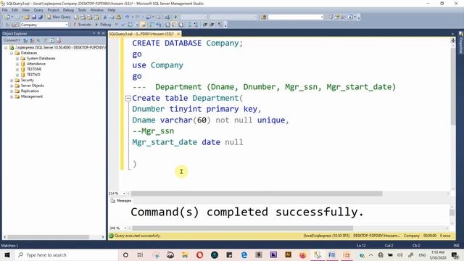
Task: Click the Open File folder icon
Action: (x=27, y=17)
